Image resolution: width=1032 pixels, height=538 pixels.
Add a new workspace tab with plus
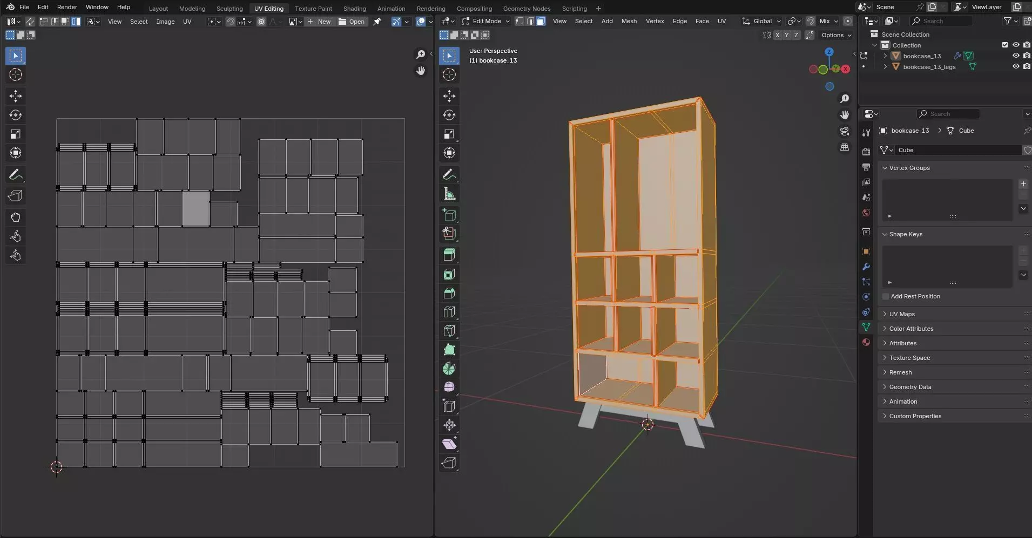[598, 9]
